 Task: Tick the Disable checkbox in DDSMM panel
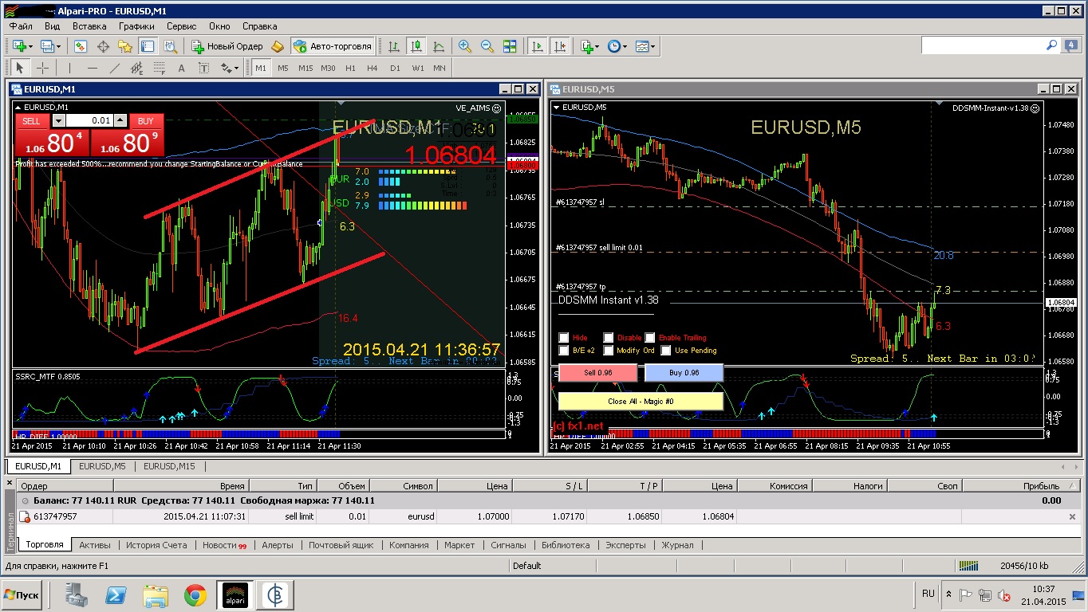pos(609,338)
